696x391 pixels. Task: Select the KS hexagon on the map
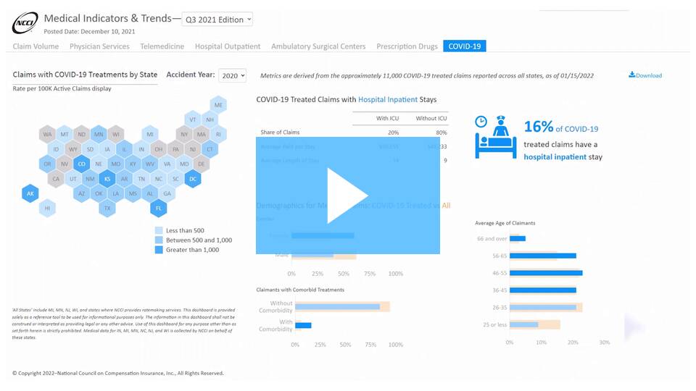pos(107,179)
